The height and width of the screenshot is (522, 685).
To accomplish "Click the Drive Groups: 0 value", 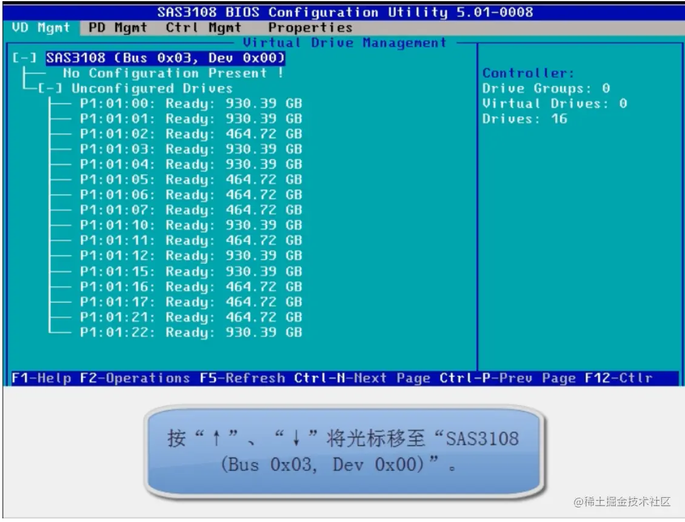I will tap(546, 89).
